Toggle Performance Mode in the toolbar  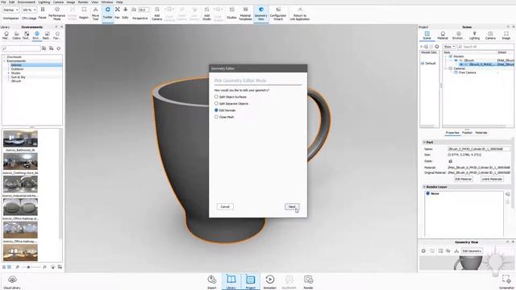(57, 14)
